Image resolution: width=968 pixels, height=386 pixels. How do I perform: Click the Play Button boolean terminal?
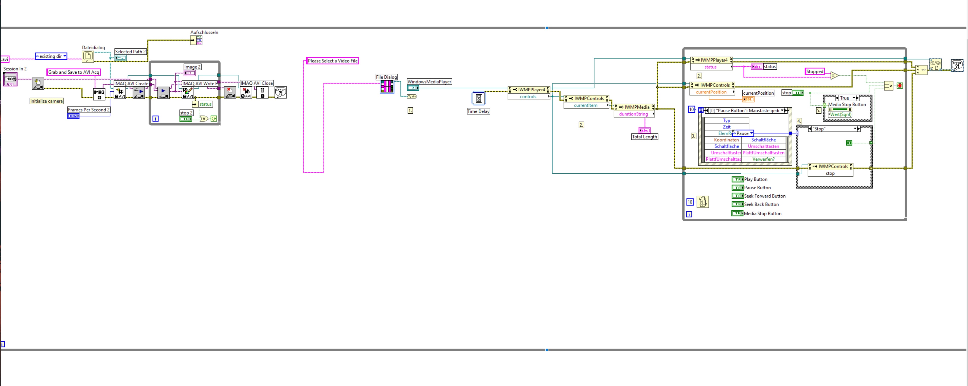click(x=737, y=179)
